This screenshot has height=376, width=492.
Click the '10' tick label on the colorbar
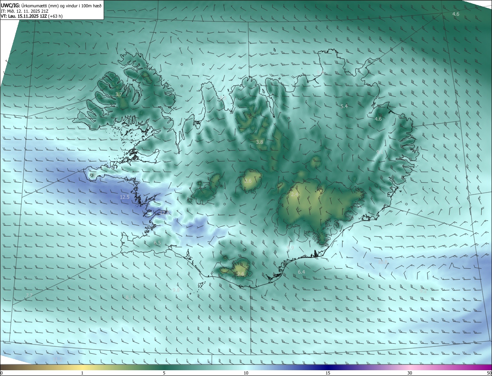pyautogui.click(x=246, y=373)
